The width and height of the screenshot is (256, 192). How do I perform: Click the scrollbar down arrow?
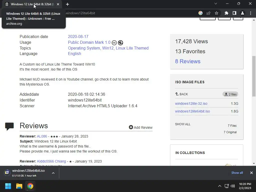[254, 163]
